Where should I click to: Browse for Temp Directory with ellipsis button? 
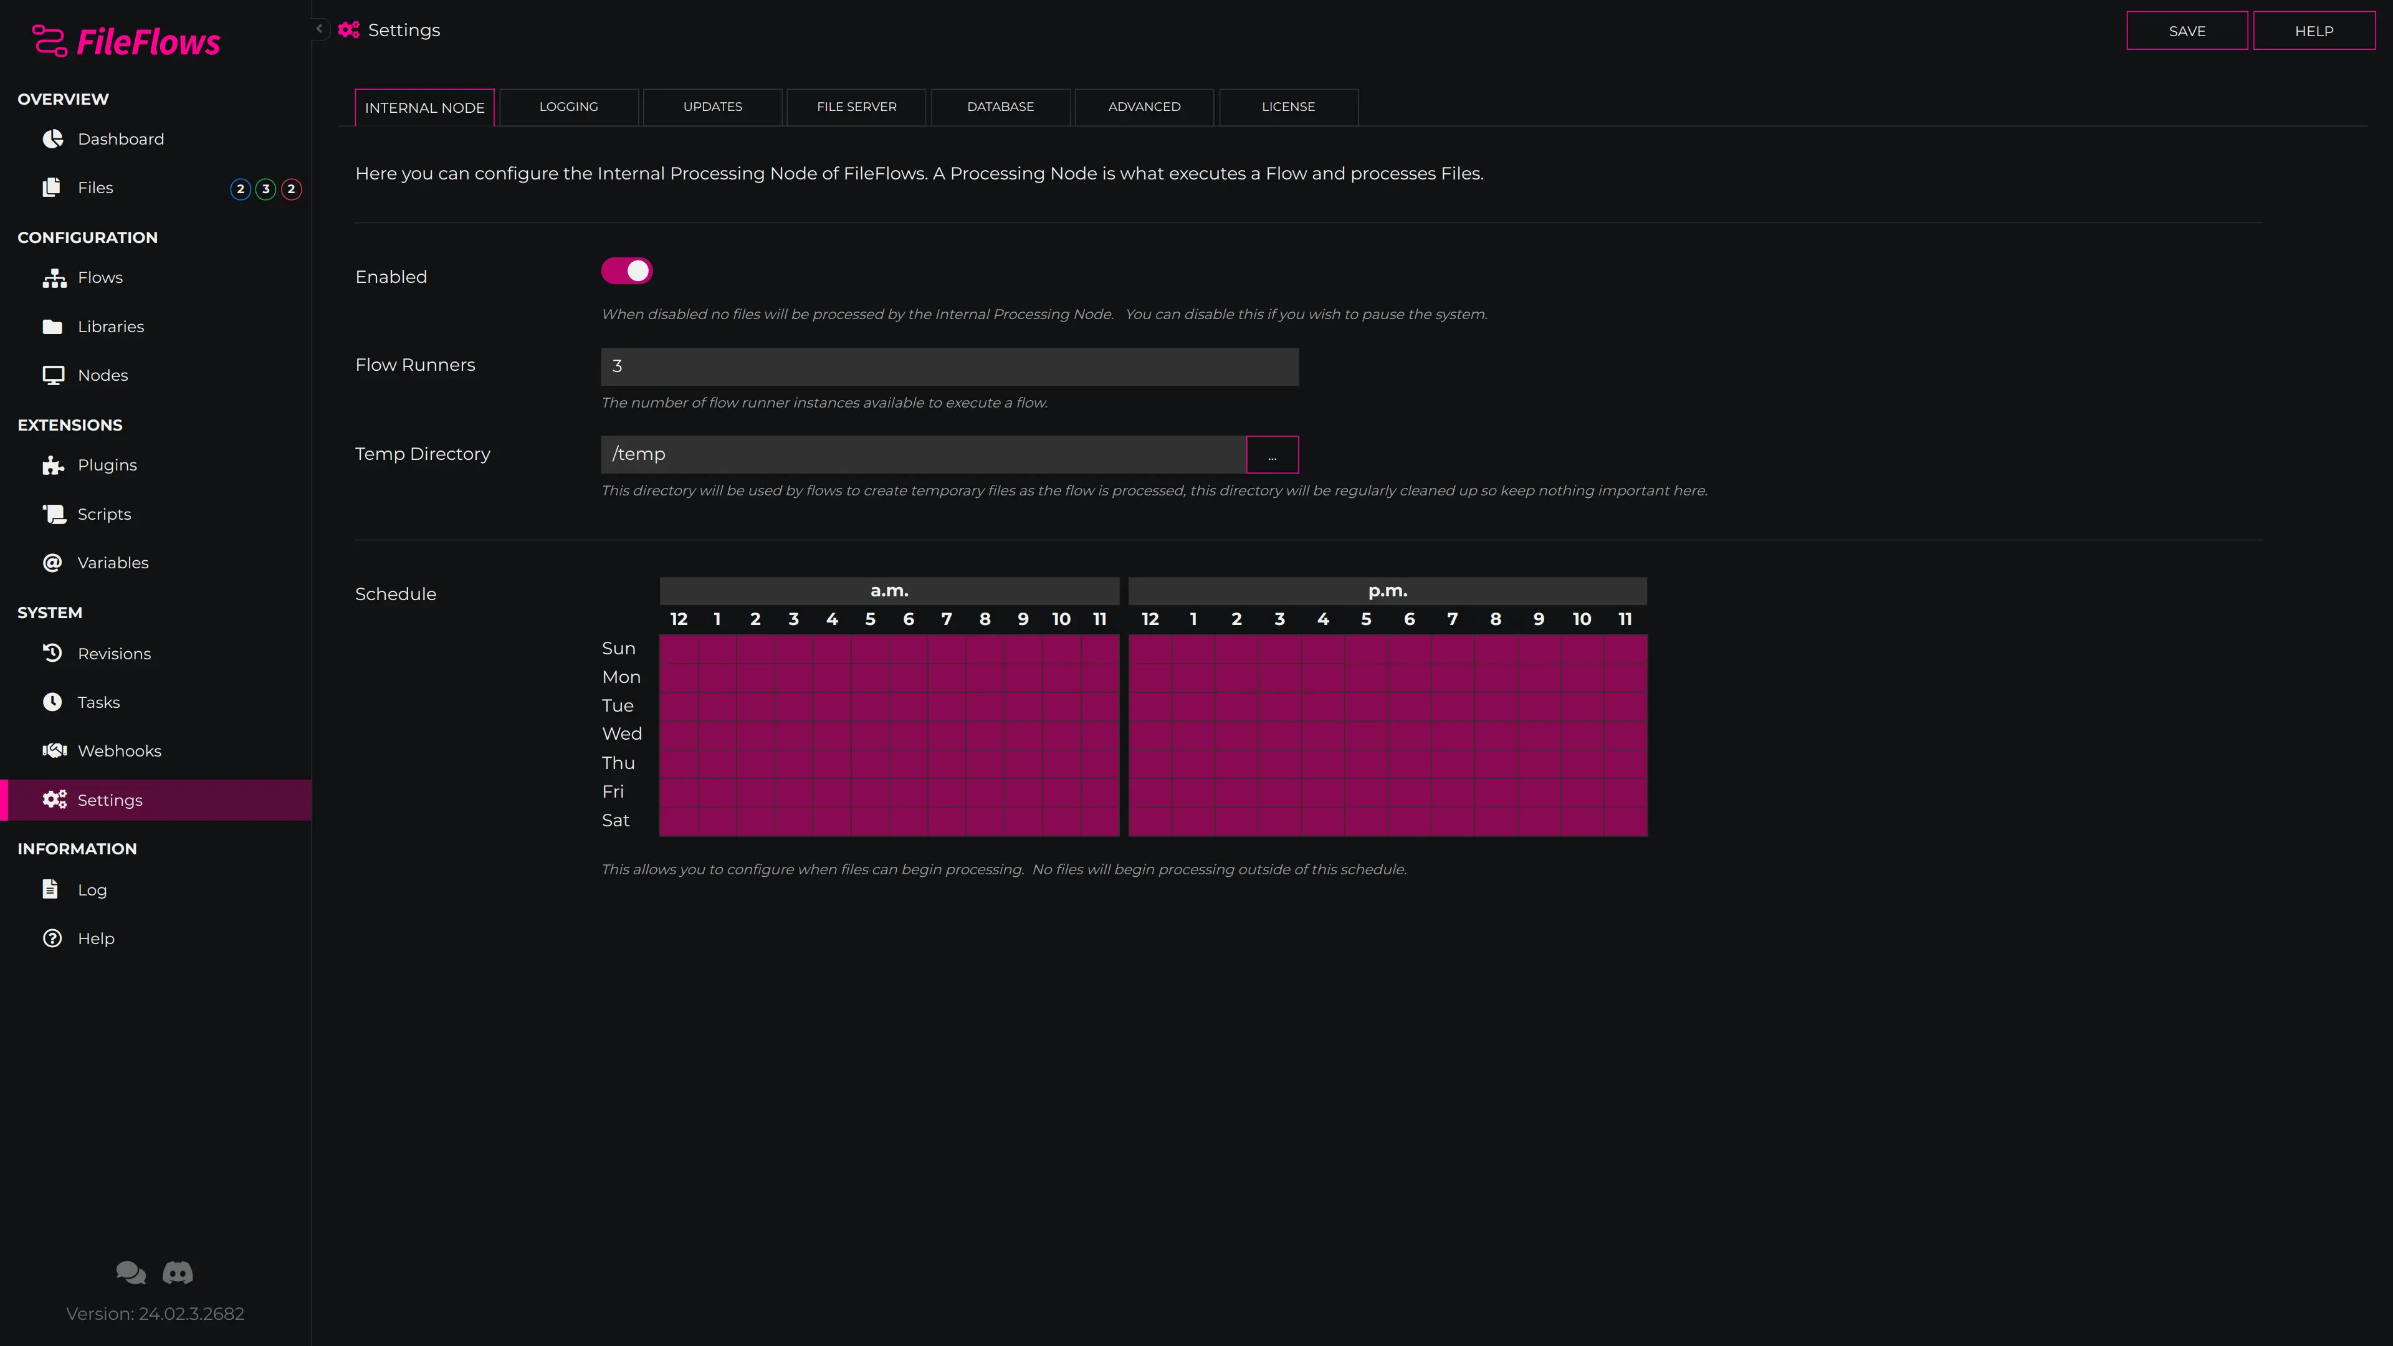(1272, 454)
